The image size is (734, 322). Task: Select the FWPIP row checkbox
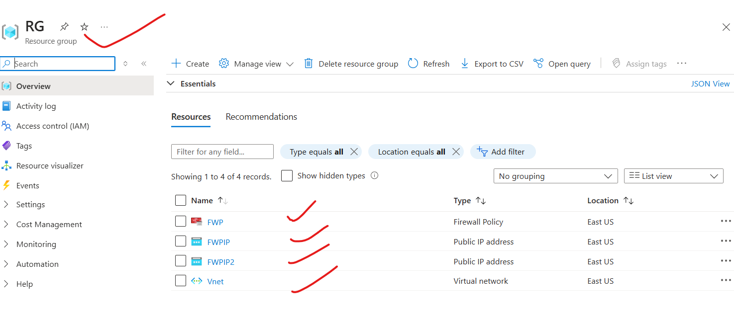181,241
